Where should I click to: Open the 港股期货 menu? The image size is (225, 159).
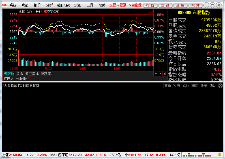pyautogui.click(x=63, y=5)
